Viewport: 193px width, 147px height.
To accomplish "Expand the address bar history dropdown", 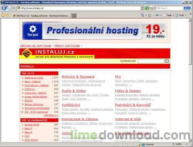I will [142, 8].
